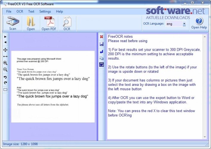Click the text pane scroll up arrow
Image resolution: width=211 pixels, height=149 pixels.
205,37
